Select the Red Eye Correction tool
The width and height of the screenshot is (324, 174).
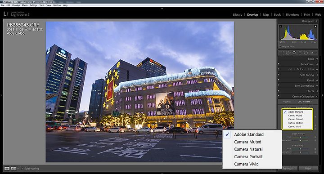(x=294, y=53)
